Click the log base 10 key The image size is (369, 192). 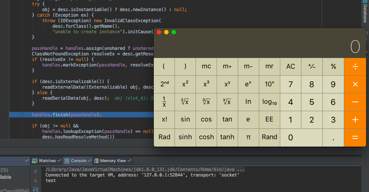(270, 102)
